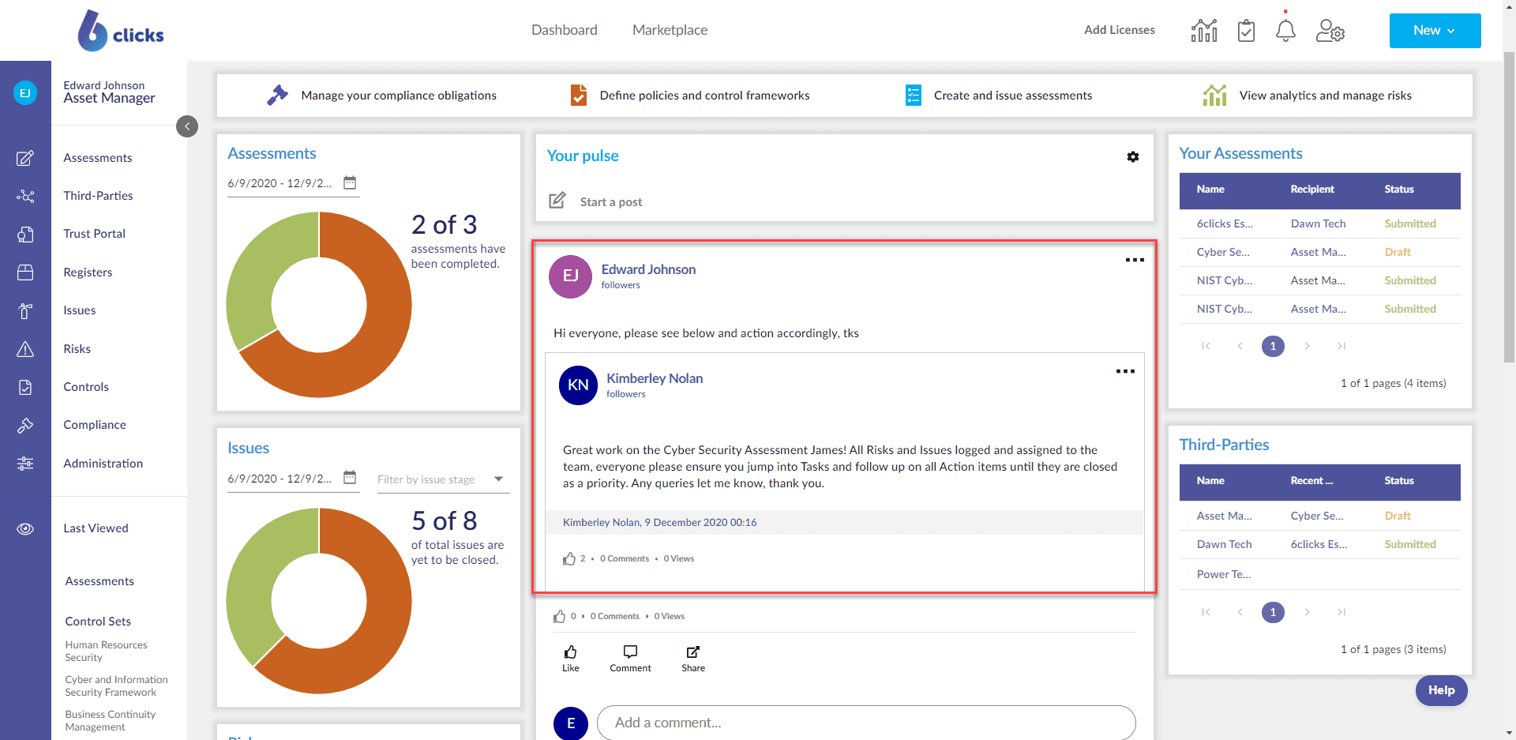Click the Comment icon under the post
Screen dimensions: 1516x740
[x=630, y=657]
